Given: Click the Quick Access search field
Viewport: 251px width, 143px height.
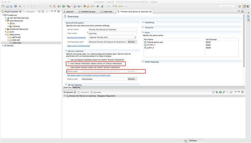Looking at the screenshot, I should [x=227, y=6].
